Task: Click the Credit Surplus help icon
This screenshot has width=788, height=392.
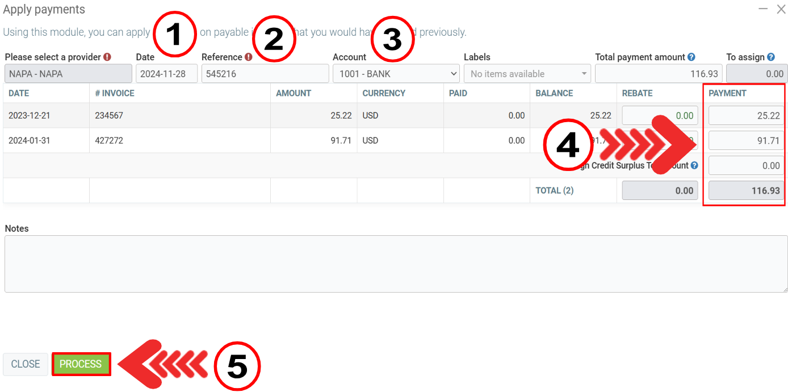Action: click(694, 165)
